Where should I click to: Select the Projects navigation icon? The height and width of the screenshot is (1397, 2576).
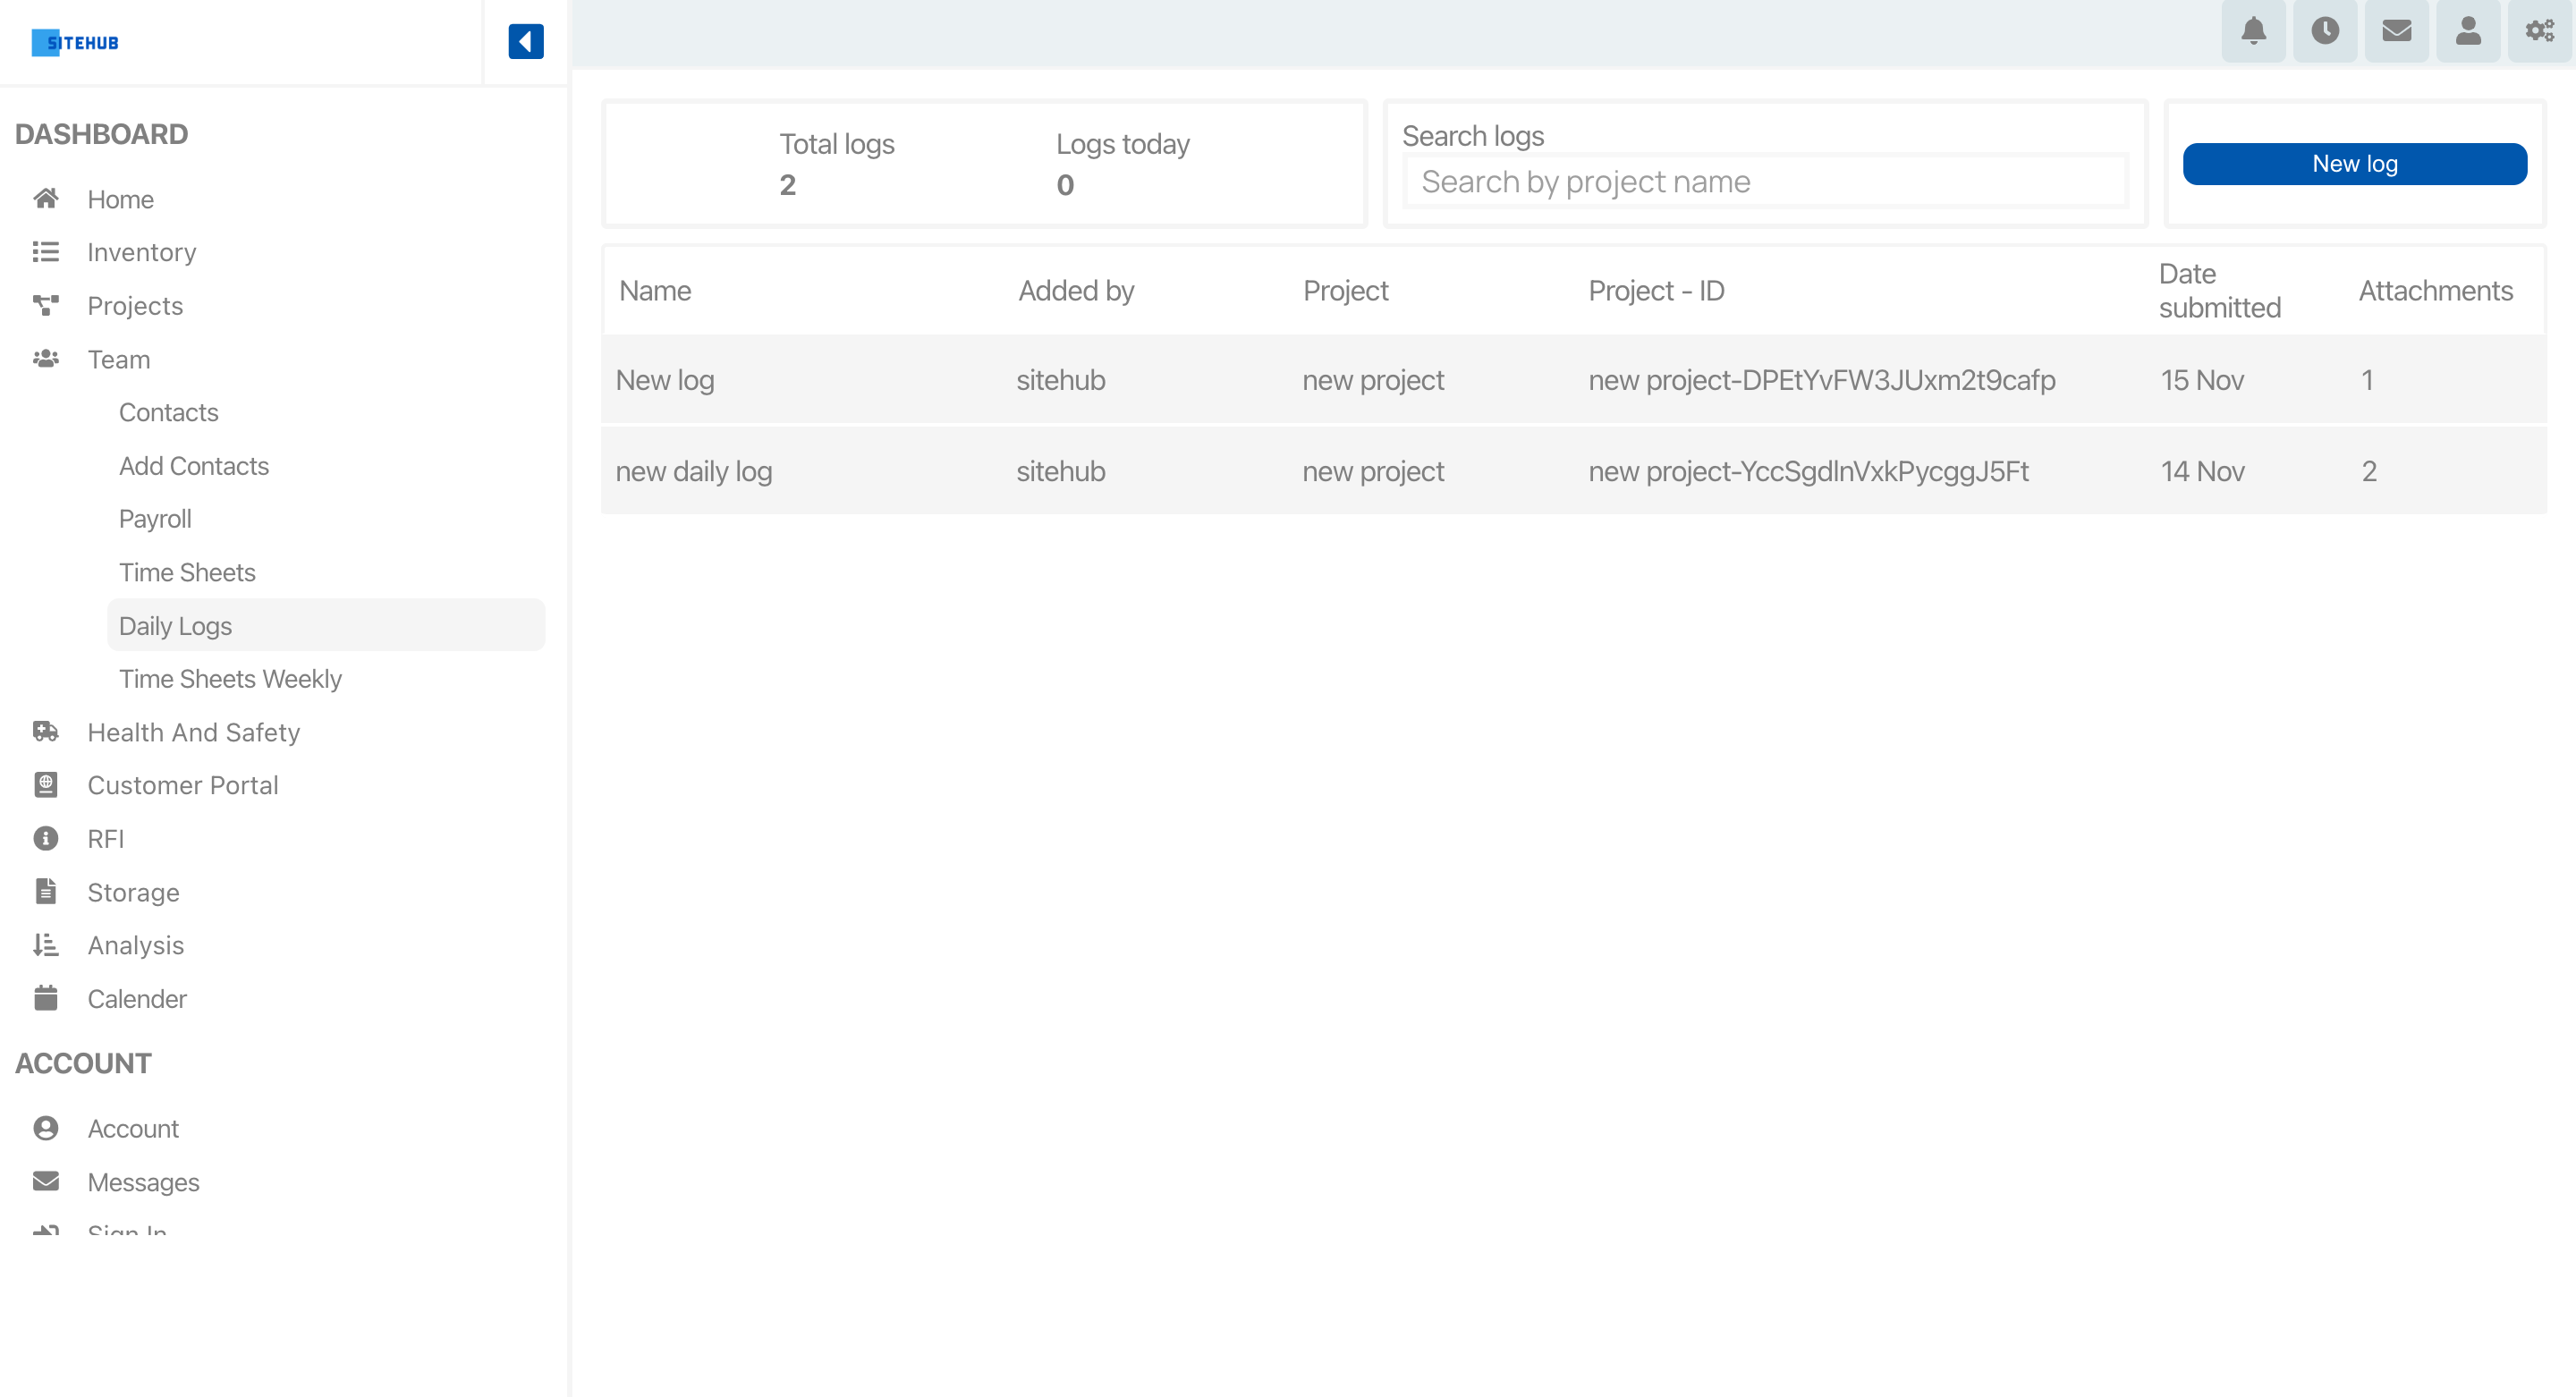pos(47,304)
